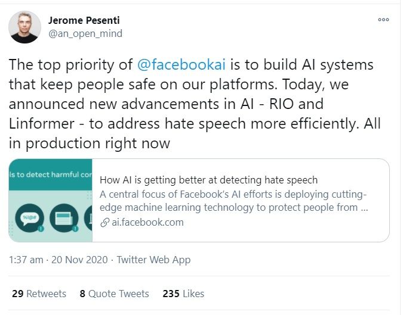The image size is (403, 315).
Task: Visit the ai.facebook.com domain link
Action: (147, 223)
